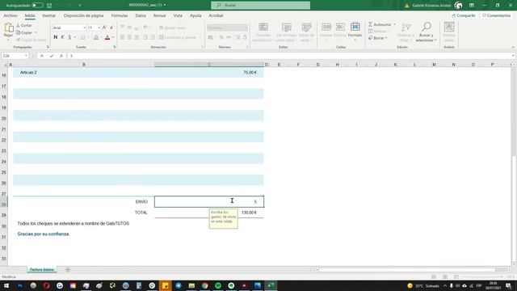Toggle the Autoguardado switch

[37, 6]
